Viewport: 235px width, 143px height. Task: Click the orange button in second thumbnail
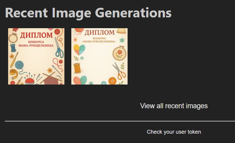click(112, 80)
